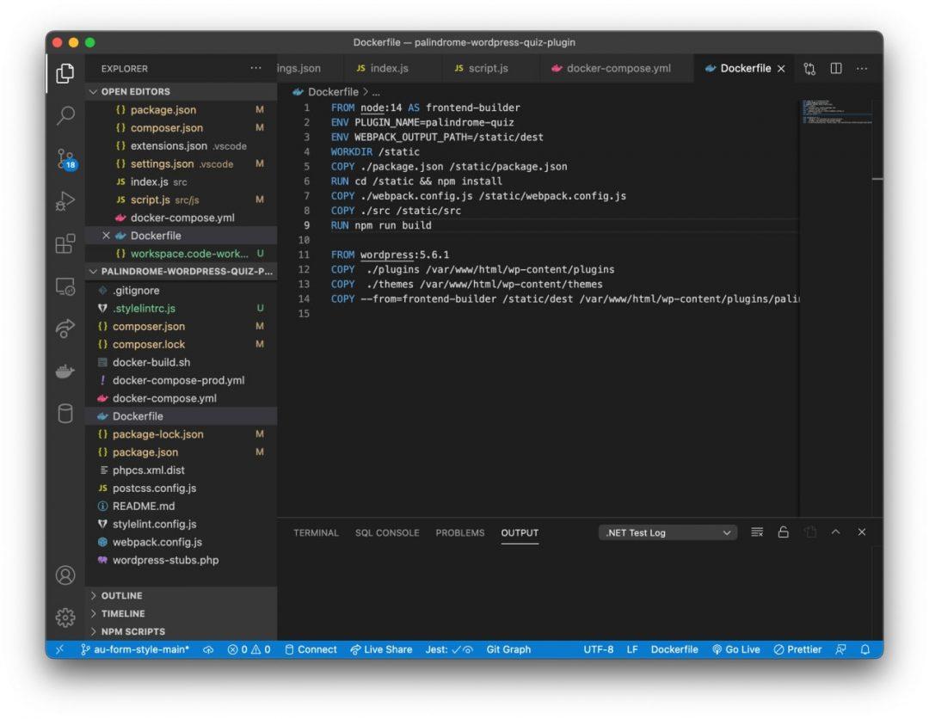The height and width of the screenshot is (719, 929).
Task: Toggle the output scroll lock icon
Action: [x=784, y=532]
